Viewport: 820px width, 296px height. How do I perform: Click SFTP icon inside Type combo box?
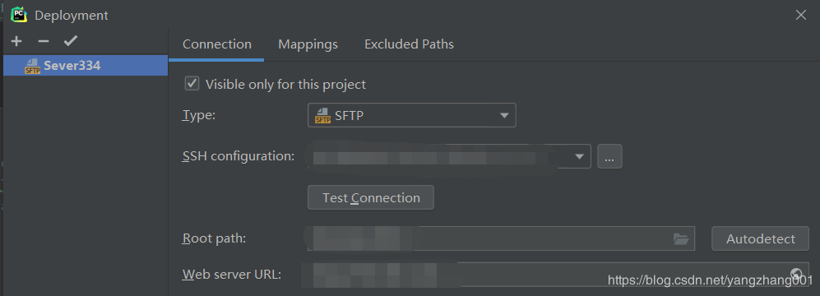click(322, 116)
